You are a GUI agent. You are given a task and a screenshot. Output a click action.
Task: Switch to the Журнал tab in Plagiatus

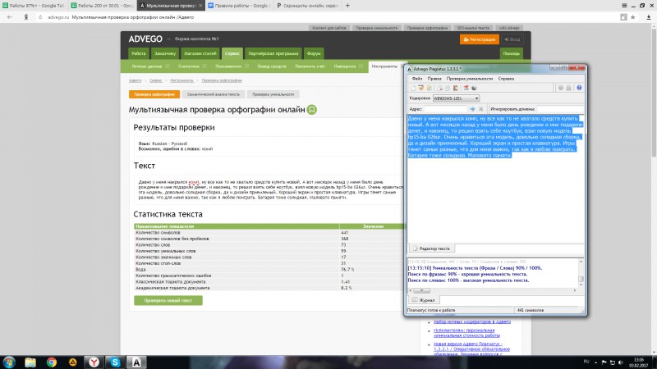tap(424, 300)
